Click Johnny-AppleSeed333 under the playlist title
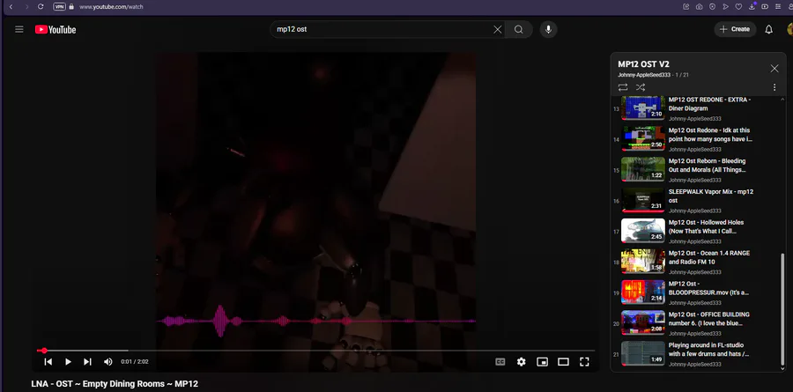793x392 pixels. point(644,75)
